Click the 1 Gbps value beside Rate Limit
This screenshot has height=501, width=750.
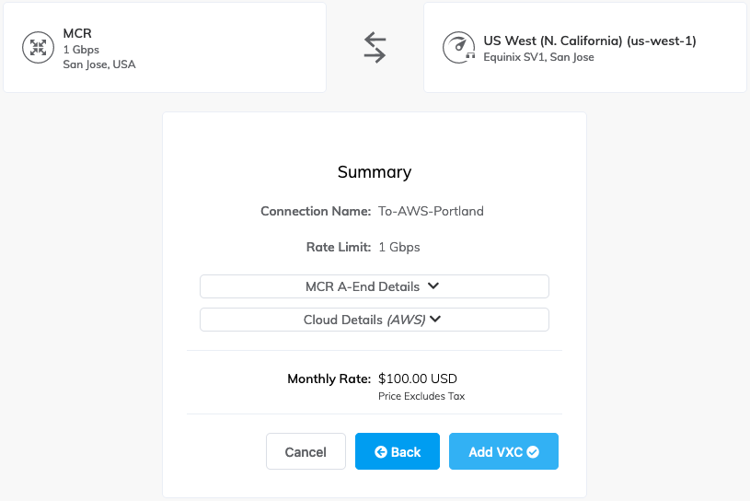(399, 247)
